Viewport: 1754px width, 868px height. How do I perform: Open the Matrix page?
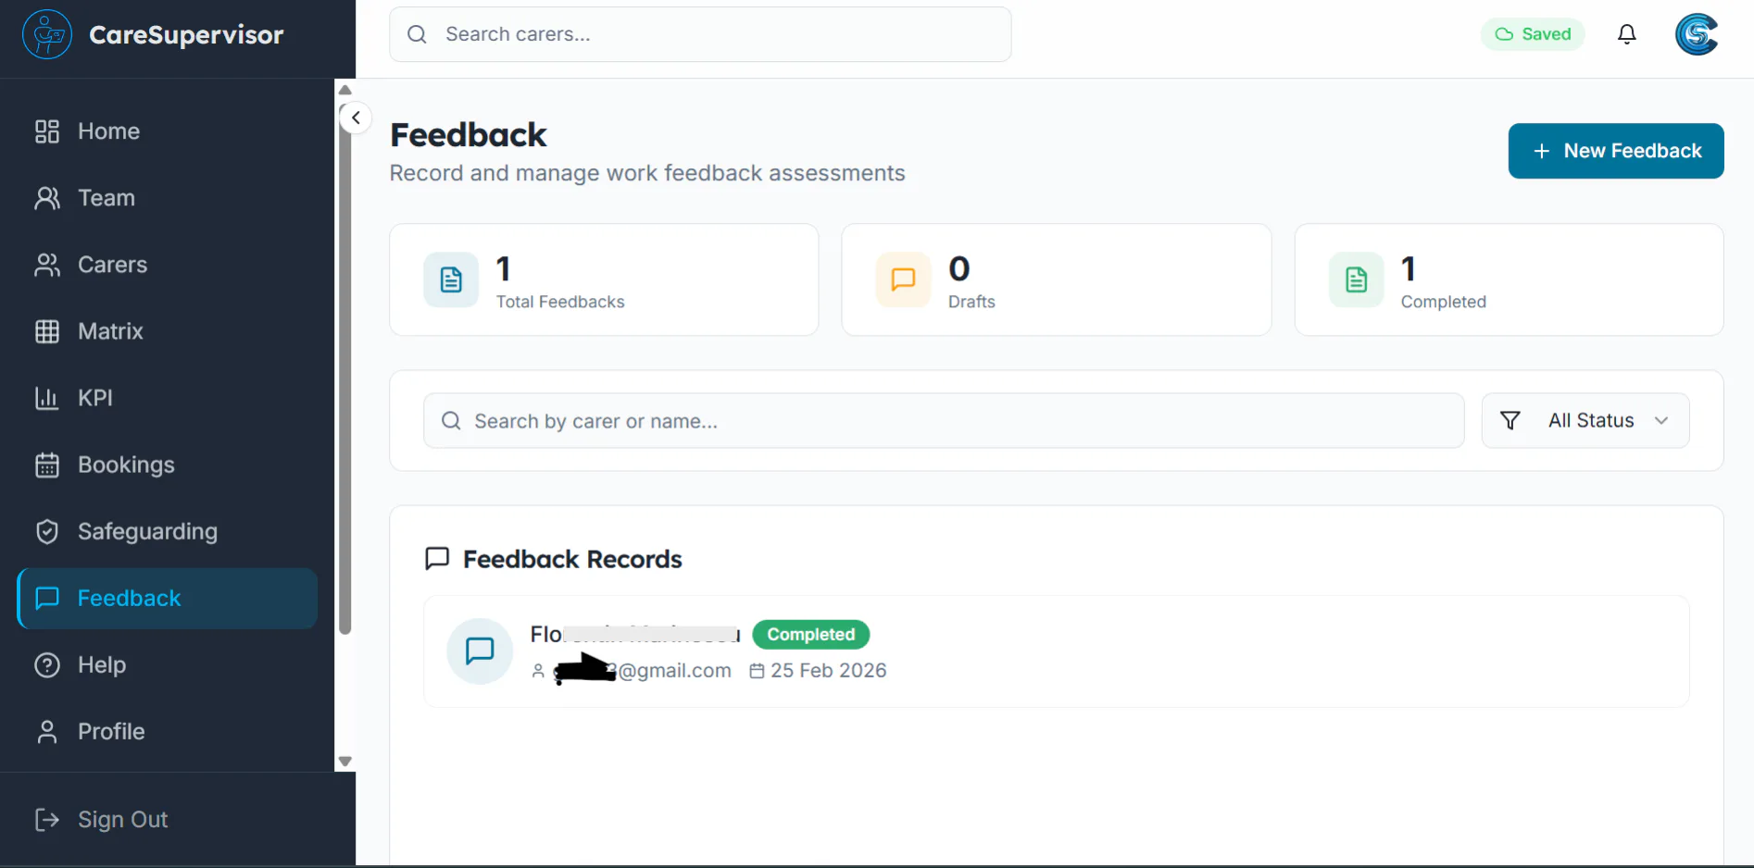pyautogui.click(x=168, y=331)
